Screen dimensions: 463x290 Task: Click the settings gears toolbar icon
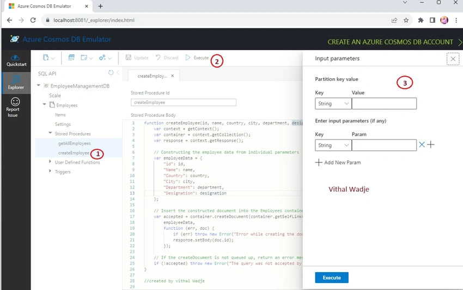pos(102,58)
